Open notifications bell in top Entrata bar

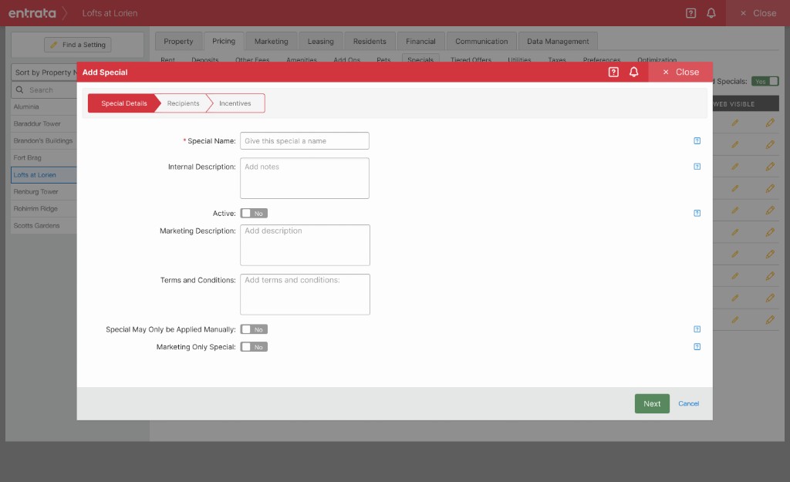pyautogui.click(x=711, y=13)
